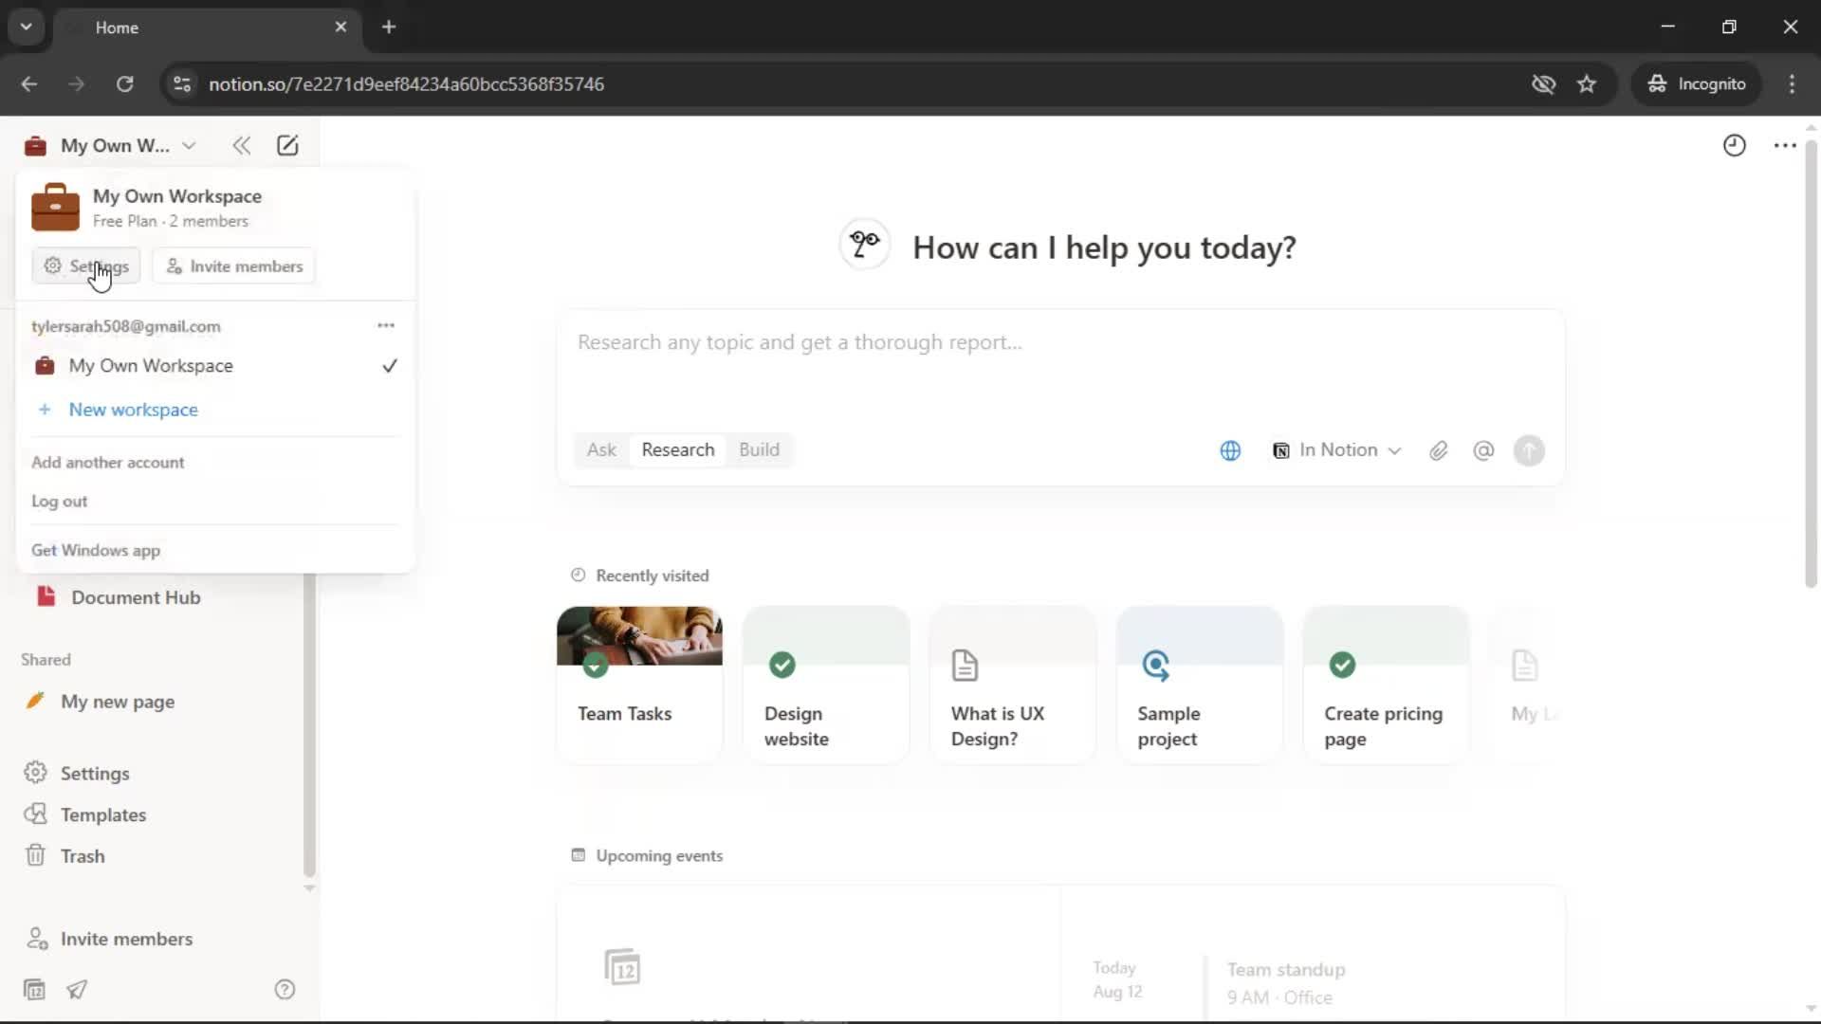The image size is (1821, 1024).
Task: Click the Incognito profile button
Action: click(x=1697, y=83)
